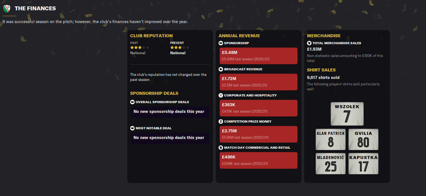Image resolution: width=426 pixels, height=196 pixels.
Task: Click the Broadcast Revenue icon
Action: pos(221,69)
